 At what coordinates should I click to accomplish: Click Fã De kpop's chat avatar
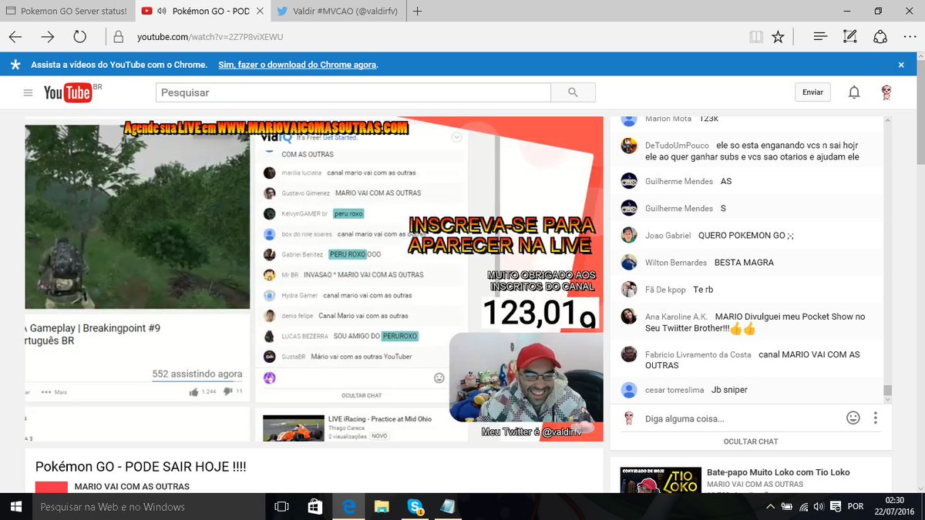click(x=629, y=289)
